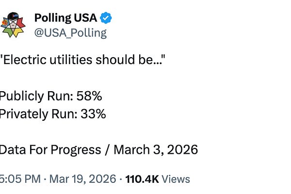The height and width of the screenshot is (194, 291).
Task: Open the Polling USA display name
Action: (66, 18)
